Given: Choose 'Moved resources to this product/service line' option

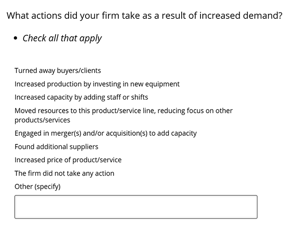Looking at the screenshot, I should [x=124, y=116].
